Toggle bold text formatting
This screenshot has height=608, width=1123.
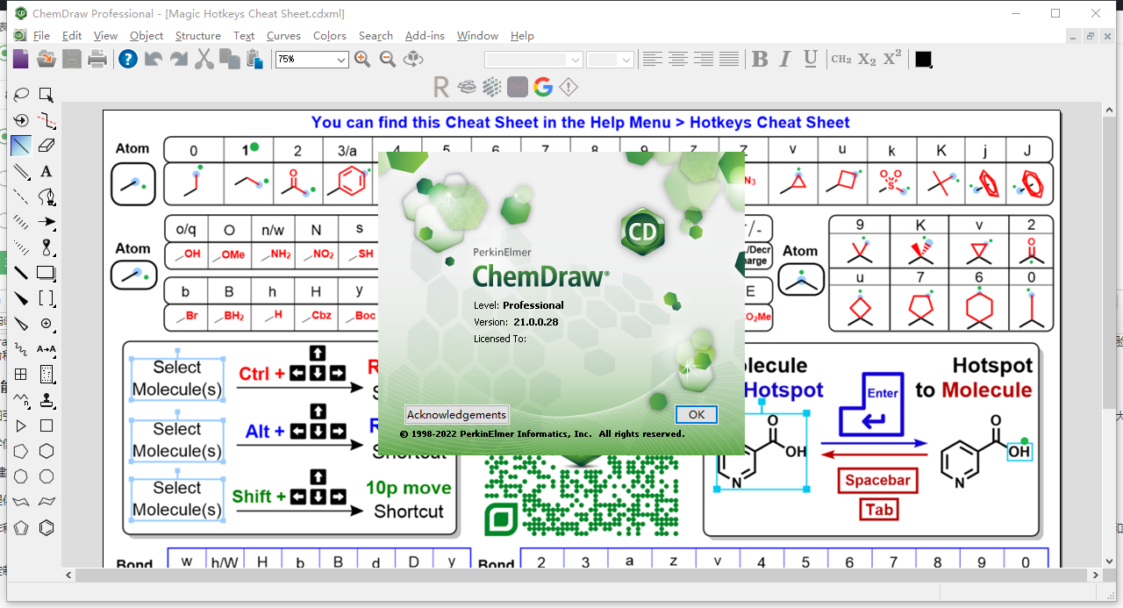pos(760,60)
